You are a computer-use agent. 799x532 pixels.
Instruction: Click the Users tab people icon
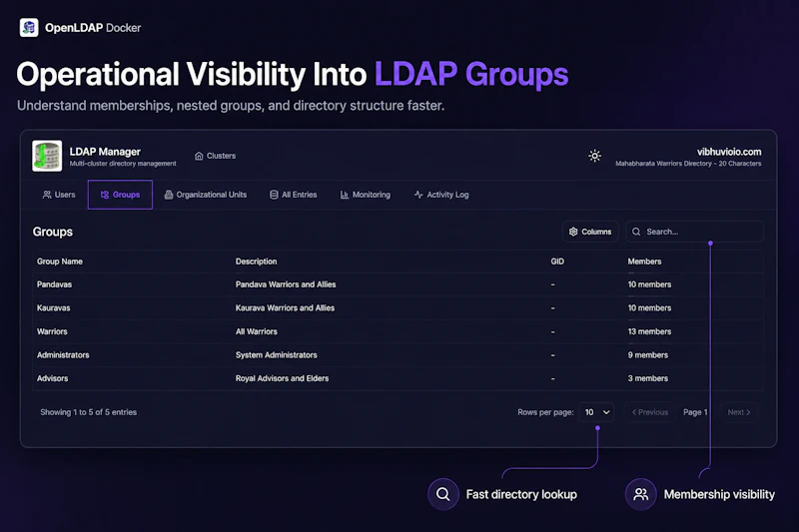(x=47, y=195)
